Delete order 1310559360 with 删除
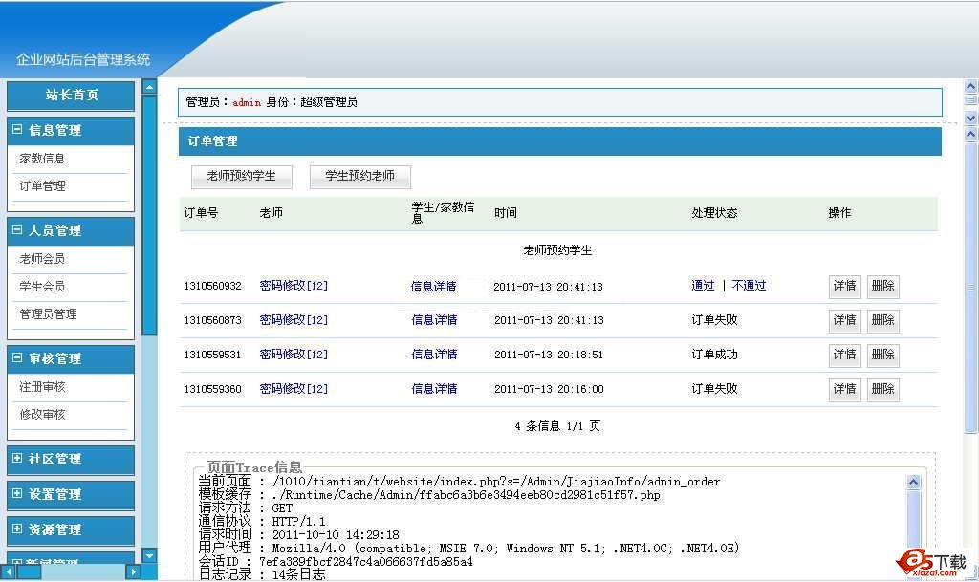979x582 pixels. 882,389
